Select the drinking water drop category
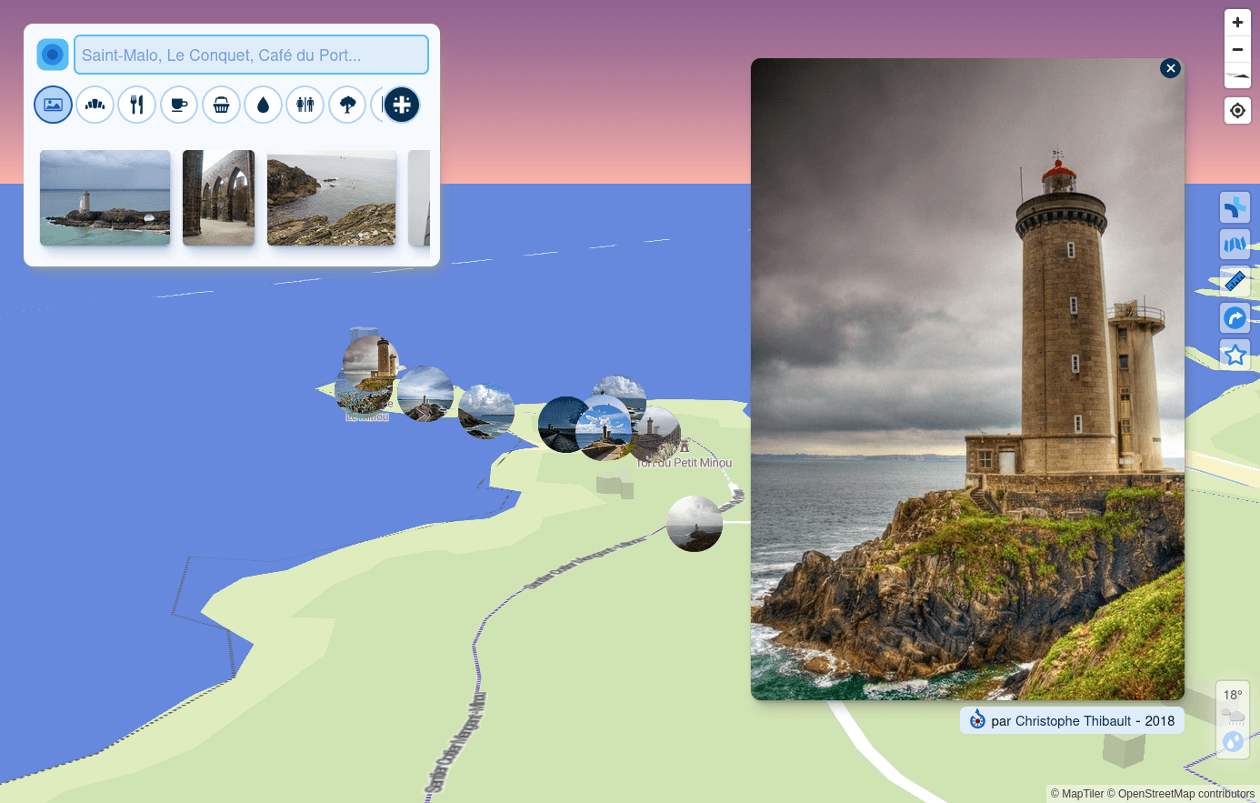The image size is (1260, 803). (x=263, y=105)
